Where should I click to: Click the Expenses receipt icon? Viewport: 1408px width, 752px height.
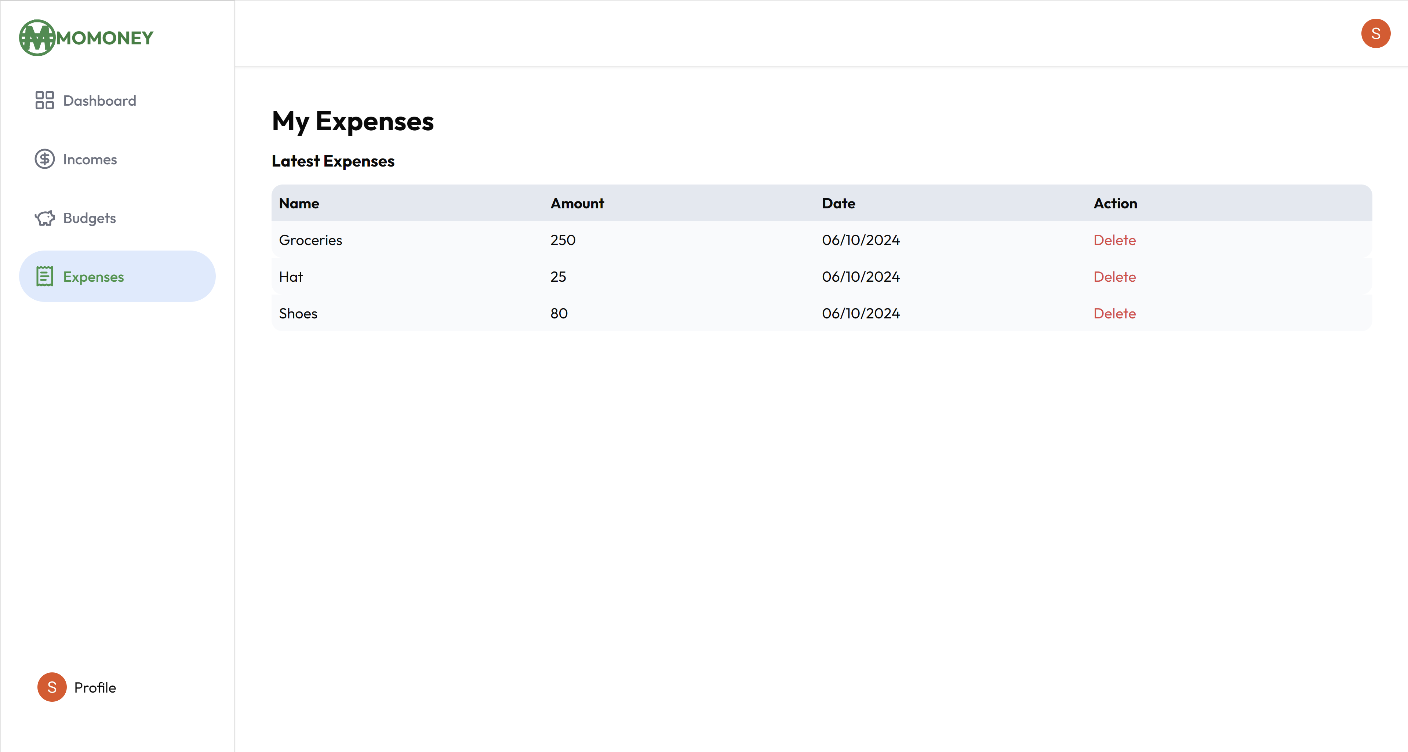pyautogui.click(x=44, y=277)
